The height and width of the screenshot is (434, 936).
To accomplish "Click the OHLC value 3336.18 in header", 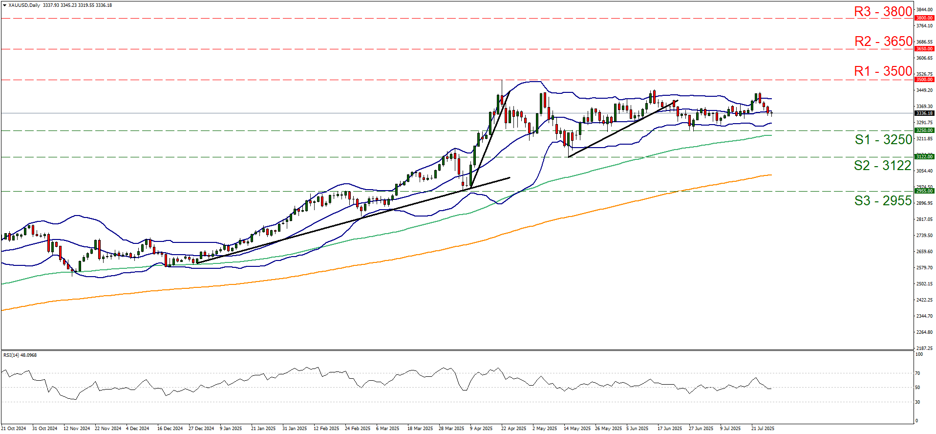I will click(x=104, y=5).
